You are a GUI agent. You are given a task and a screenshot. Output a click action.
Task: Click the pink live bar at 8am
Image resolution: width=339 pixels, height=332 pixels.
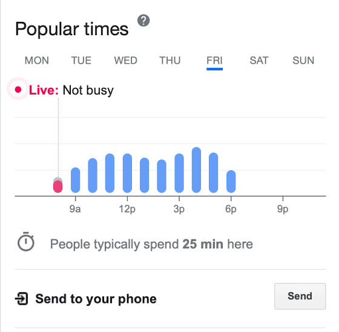click(58, 187)
